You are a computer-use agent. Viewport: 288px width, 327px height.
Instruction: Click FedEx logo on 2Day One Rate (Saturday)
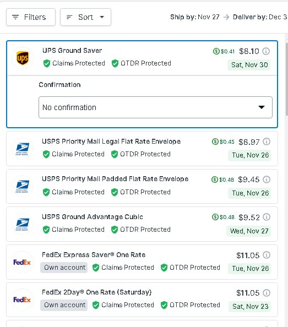pos(22,299)
